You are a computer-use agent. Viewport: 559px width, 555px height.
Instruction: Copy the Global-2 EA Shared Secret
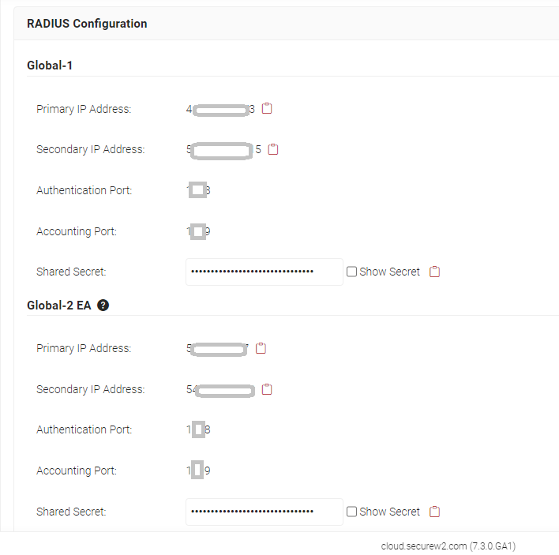pyautogui.click(x=434, y=512)
